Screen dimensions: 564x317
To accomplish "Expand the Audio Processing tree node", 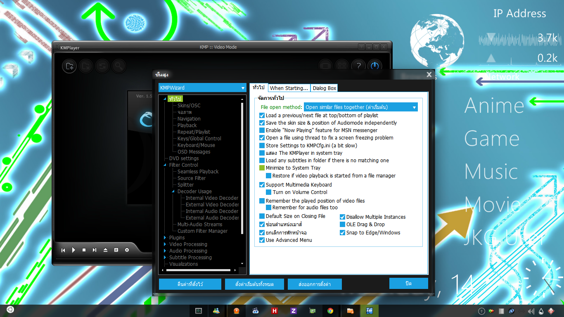I will tap(165, 251).
